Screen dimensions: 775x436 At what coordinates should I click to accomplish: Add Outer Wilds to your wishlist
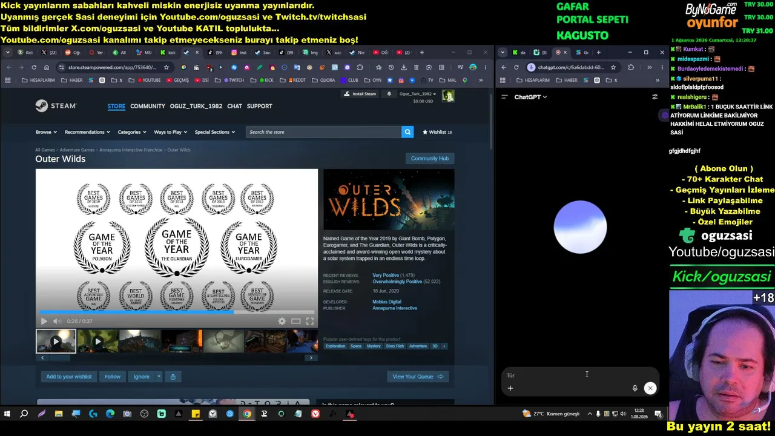69,377
